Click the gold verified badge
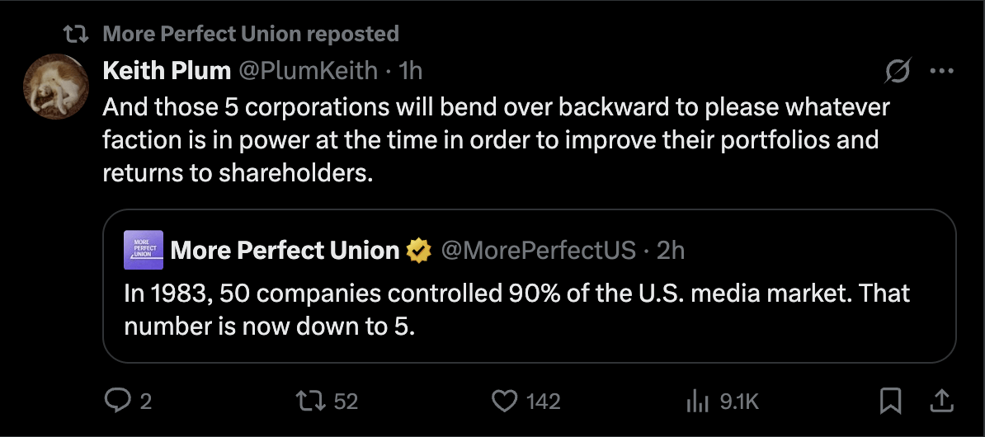Viewport: 985px width, 437px height. (x=419, y=251)
